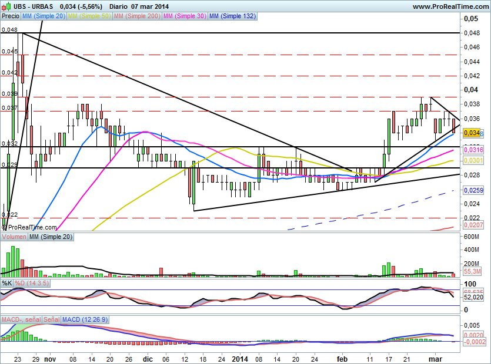Click the 0,045 level label at left
This screenshot has width=491, height=364.
(9, 51)
